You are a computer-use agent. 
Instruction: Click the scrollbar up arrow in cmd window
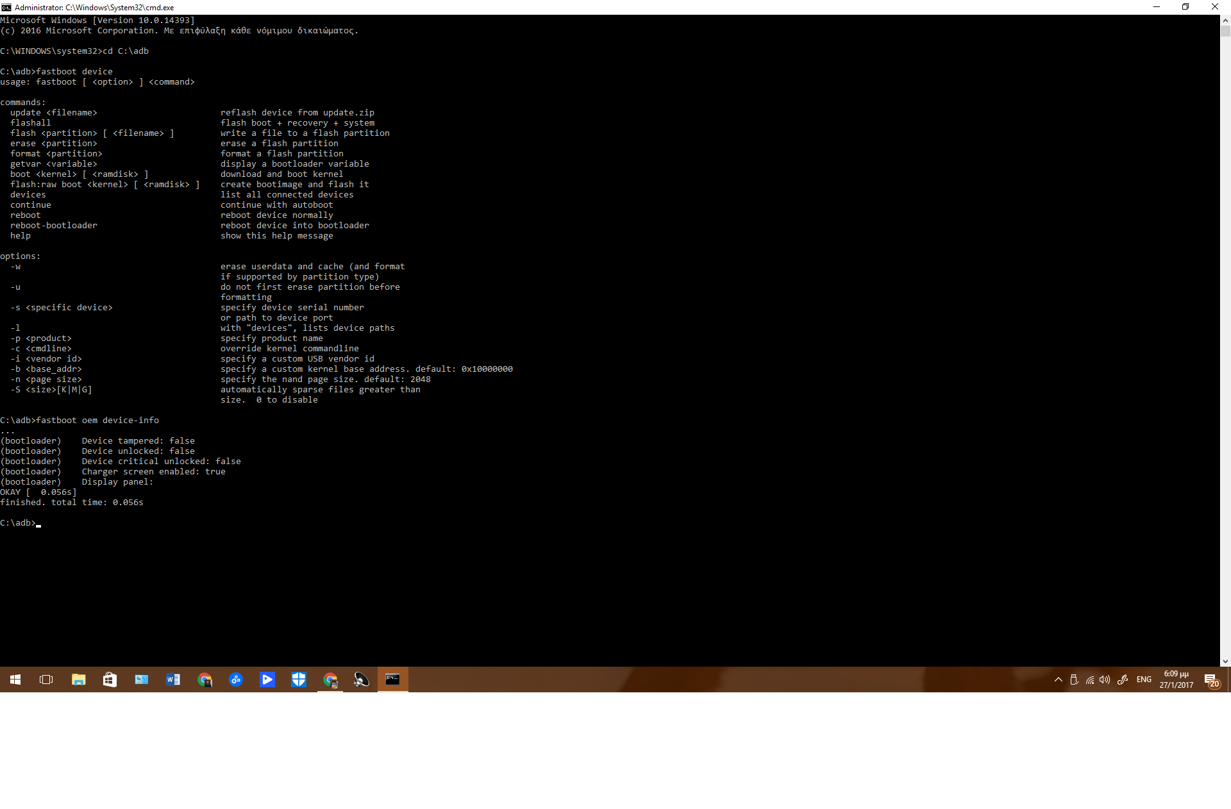pyautogui.click(x=1225, y=20)
